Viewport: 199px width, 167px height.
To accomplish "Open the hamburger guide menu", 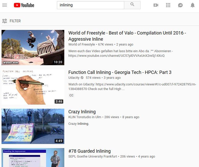I will 5,5.
